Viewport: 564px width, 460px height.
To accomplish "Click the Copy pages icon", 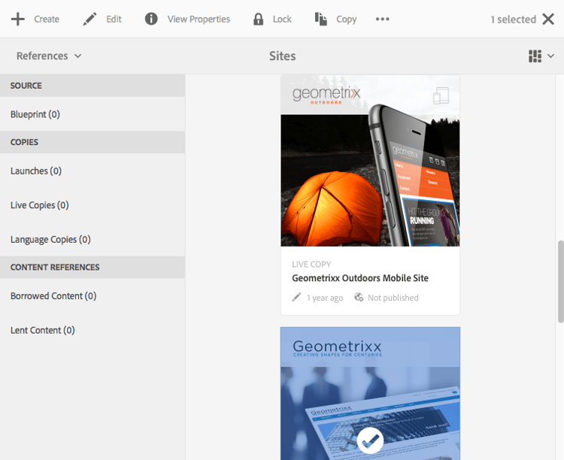I will coord(321,19).
